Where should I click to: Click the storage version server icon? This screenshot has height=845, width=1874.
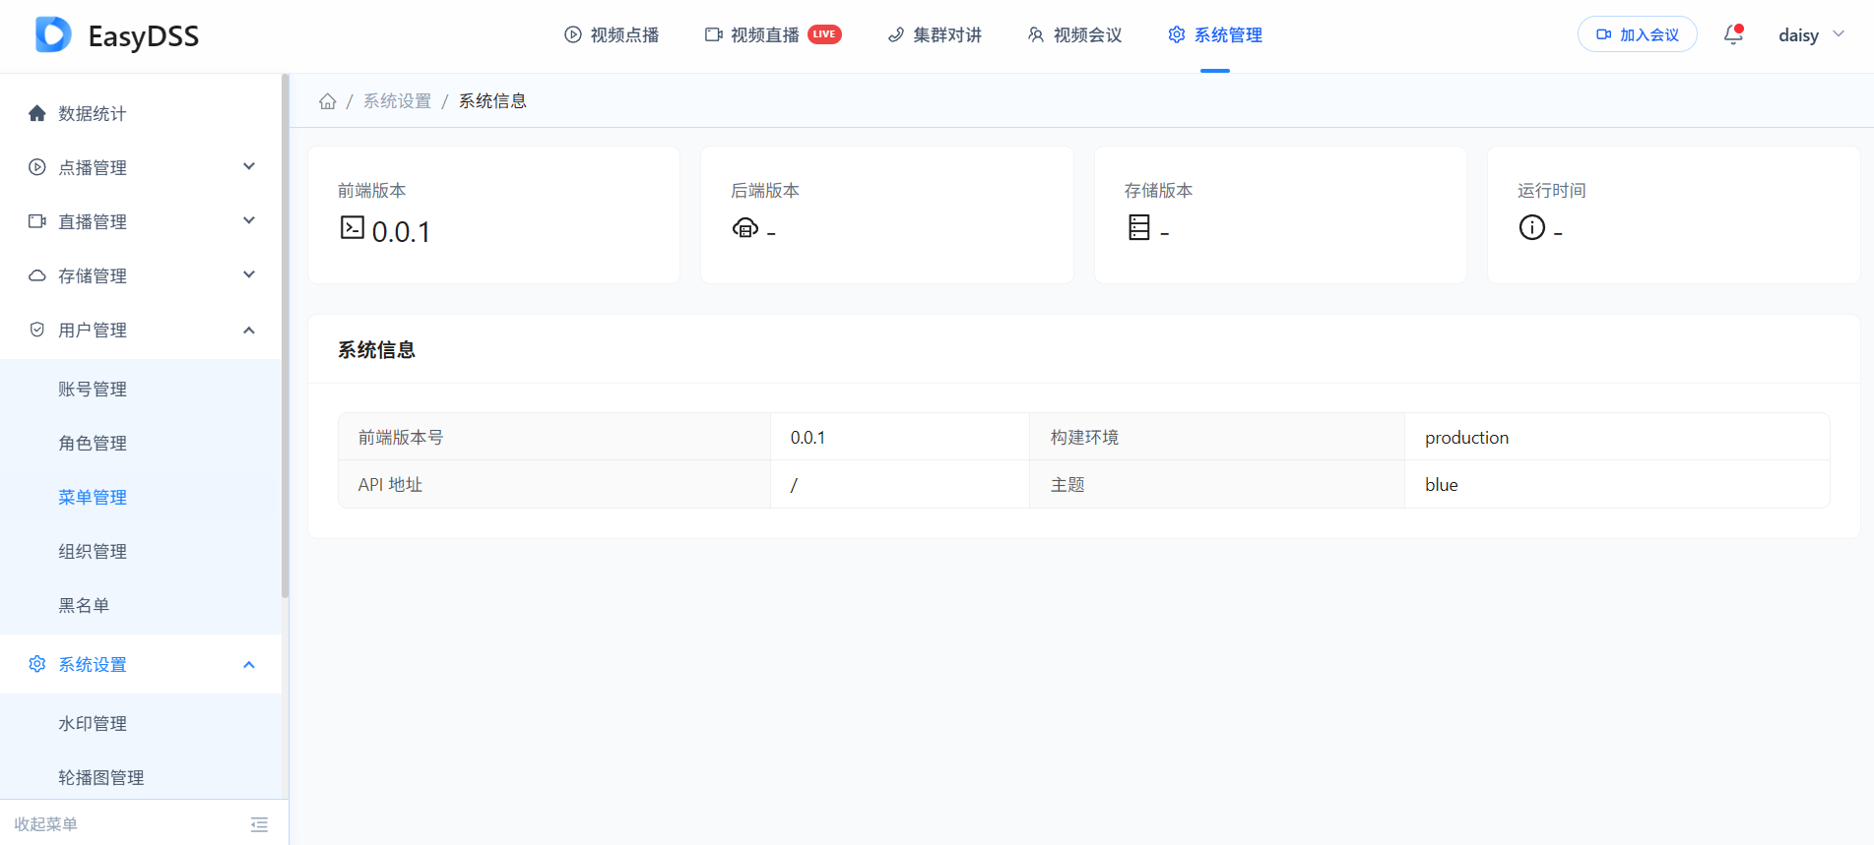point(1139,227)
